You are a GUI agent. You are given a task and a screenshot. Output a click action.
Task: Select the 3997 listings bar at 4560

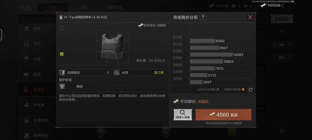click(196, 82)
